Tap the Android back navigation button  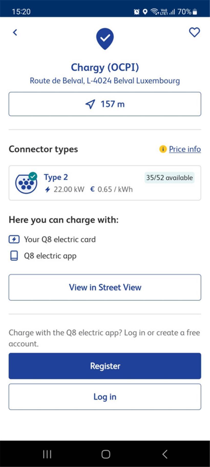[x=165, y=454]
